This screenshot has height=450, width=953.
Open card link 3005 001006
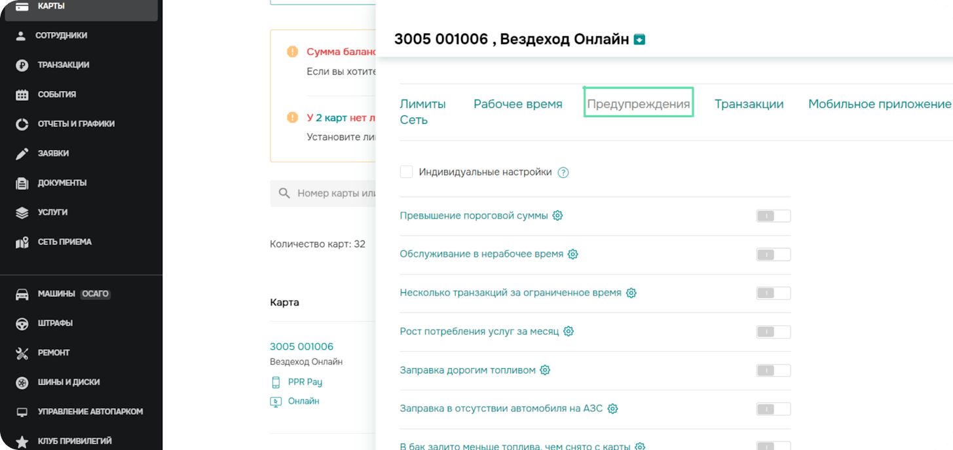[x=301, y=347]
